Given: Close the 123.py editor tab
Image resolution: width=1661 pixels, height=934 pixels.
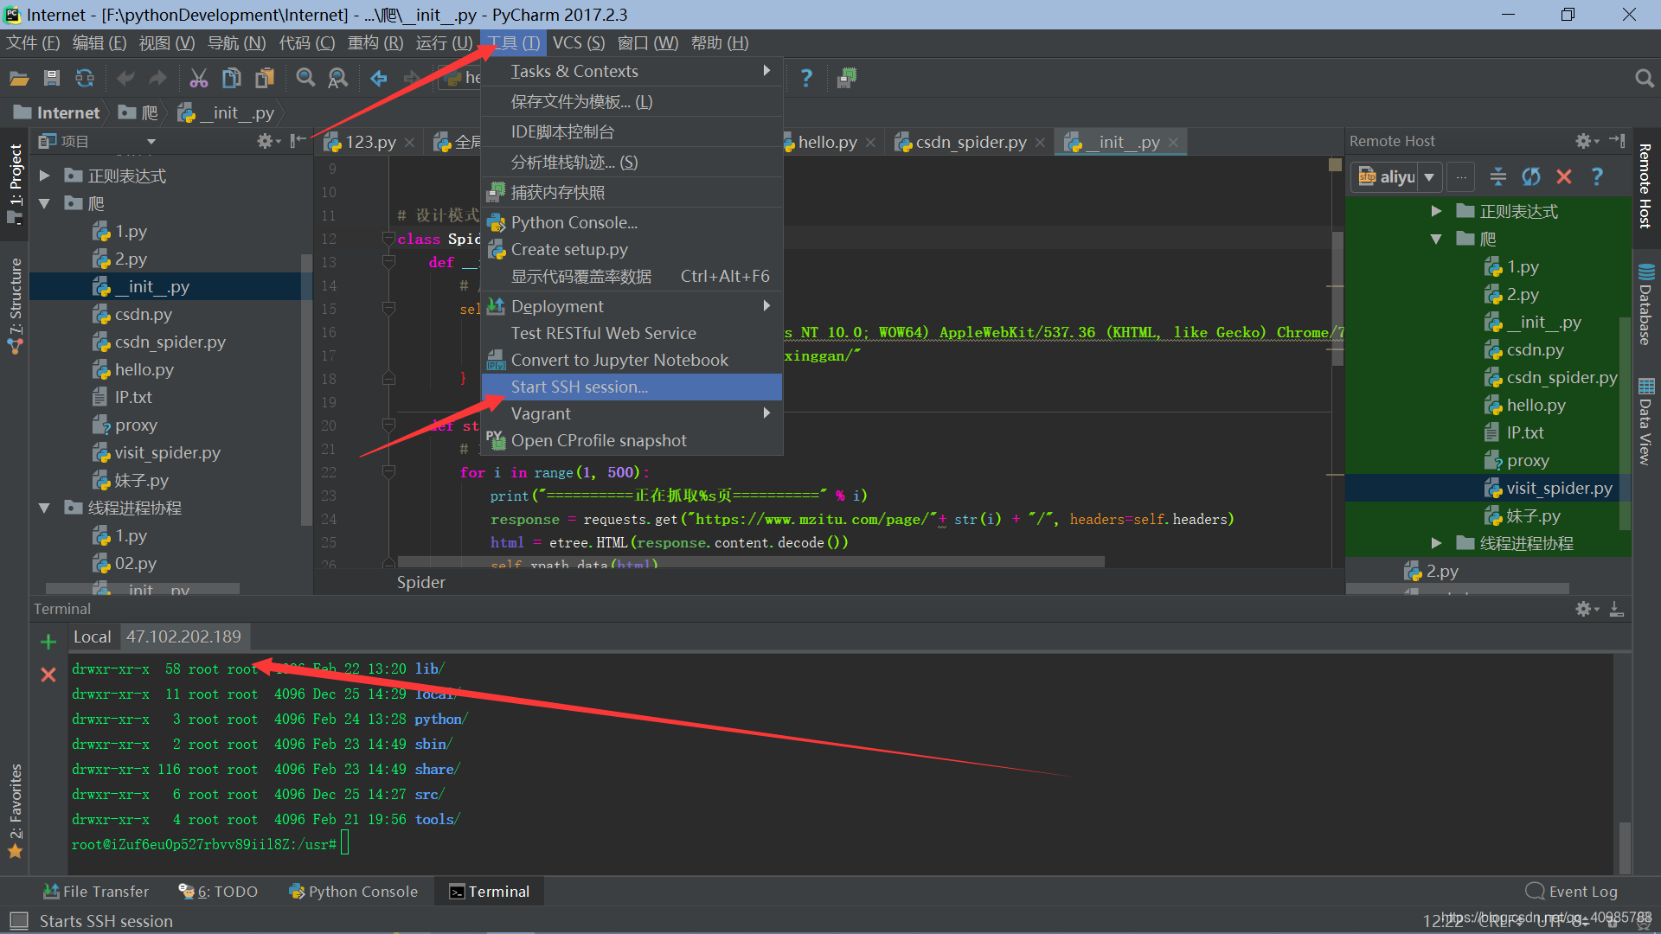Looking at the screenshot, I should (409, 142).
